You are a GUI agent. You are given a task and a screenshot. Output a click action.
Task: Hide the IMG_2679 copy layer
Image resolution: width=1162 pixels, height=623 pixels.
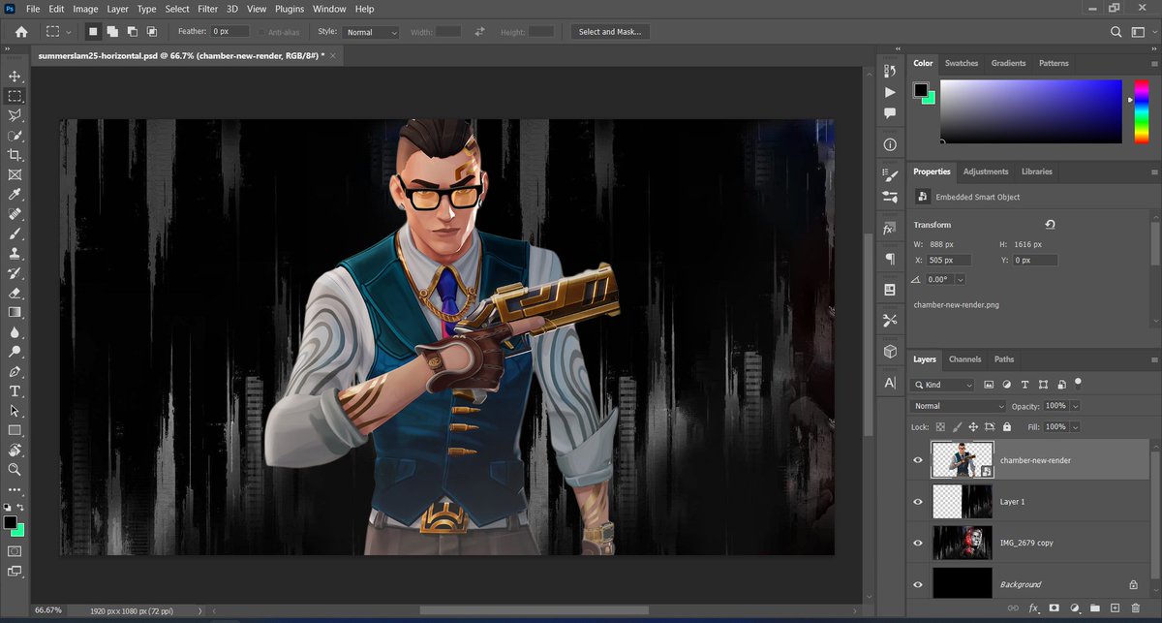tap(918, 543)
